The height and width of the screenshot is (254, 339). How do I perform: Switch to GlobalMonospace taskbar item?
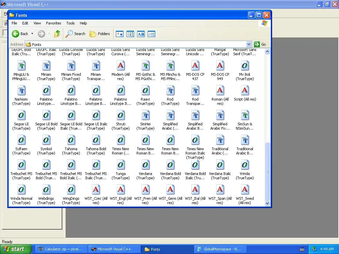[220, 249]
